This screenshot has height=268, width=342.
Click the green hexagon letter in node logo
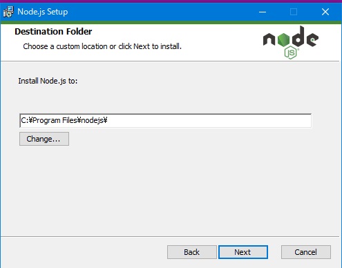(x=283, y=39)
